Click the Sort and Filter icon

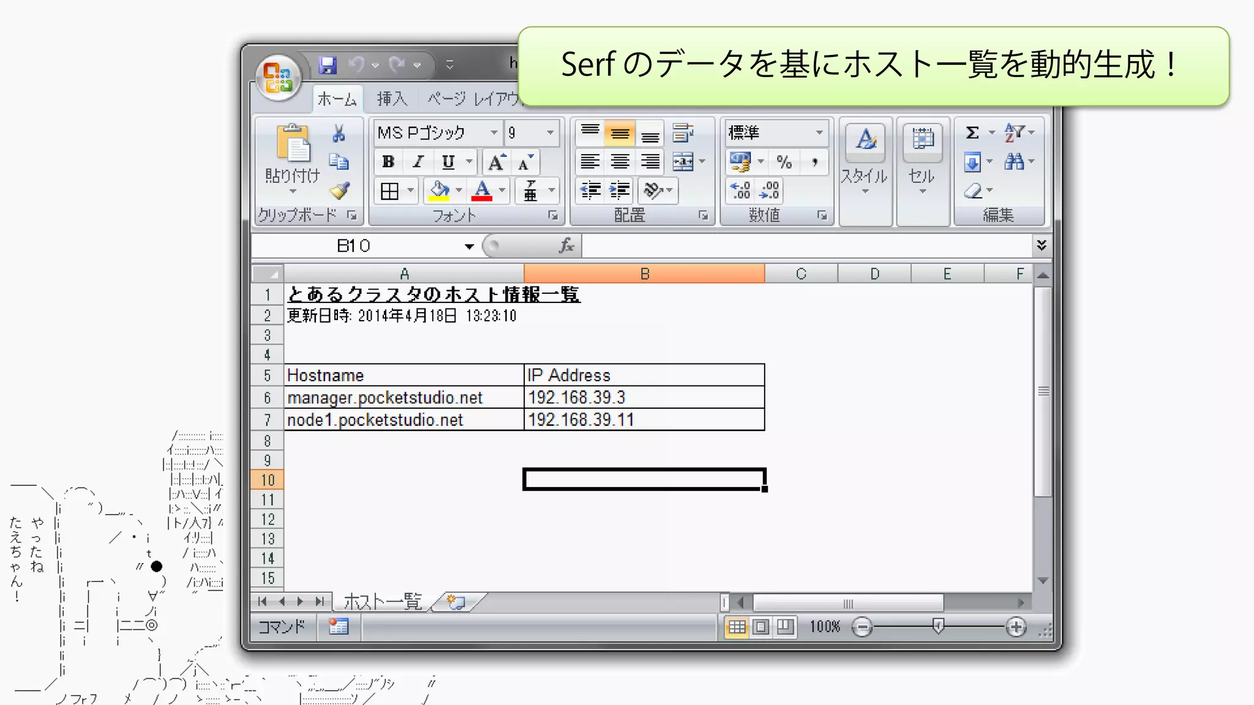coord(1014,132)
